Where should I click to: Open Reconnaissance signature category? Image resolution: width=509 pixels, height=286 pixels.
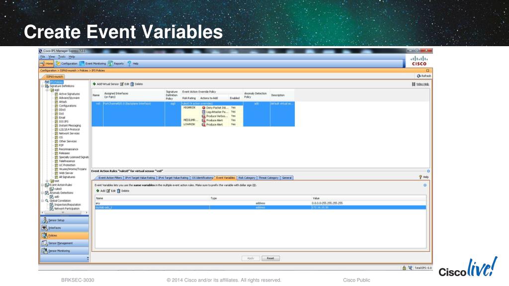(x=69, y=149)
